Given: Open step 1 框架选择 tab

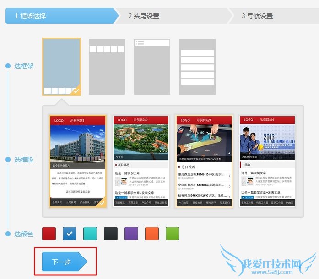Looking at the screenshot, I should click(62, 16).
